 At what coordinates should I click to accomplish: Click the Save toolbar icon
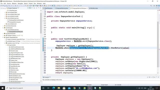click(x=5, y=6)
